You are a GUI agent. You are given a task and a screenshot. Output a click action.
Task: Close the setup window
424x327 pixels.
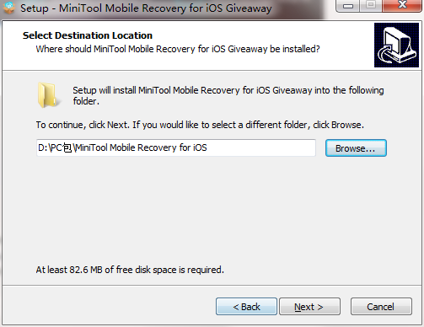[x=402, y=6]
